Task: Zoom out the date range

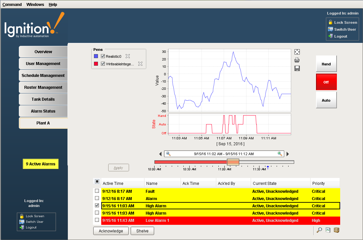Action: tap(168, 154)
